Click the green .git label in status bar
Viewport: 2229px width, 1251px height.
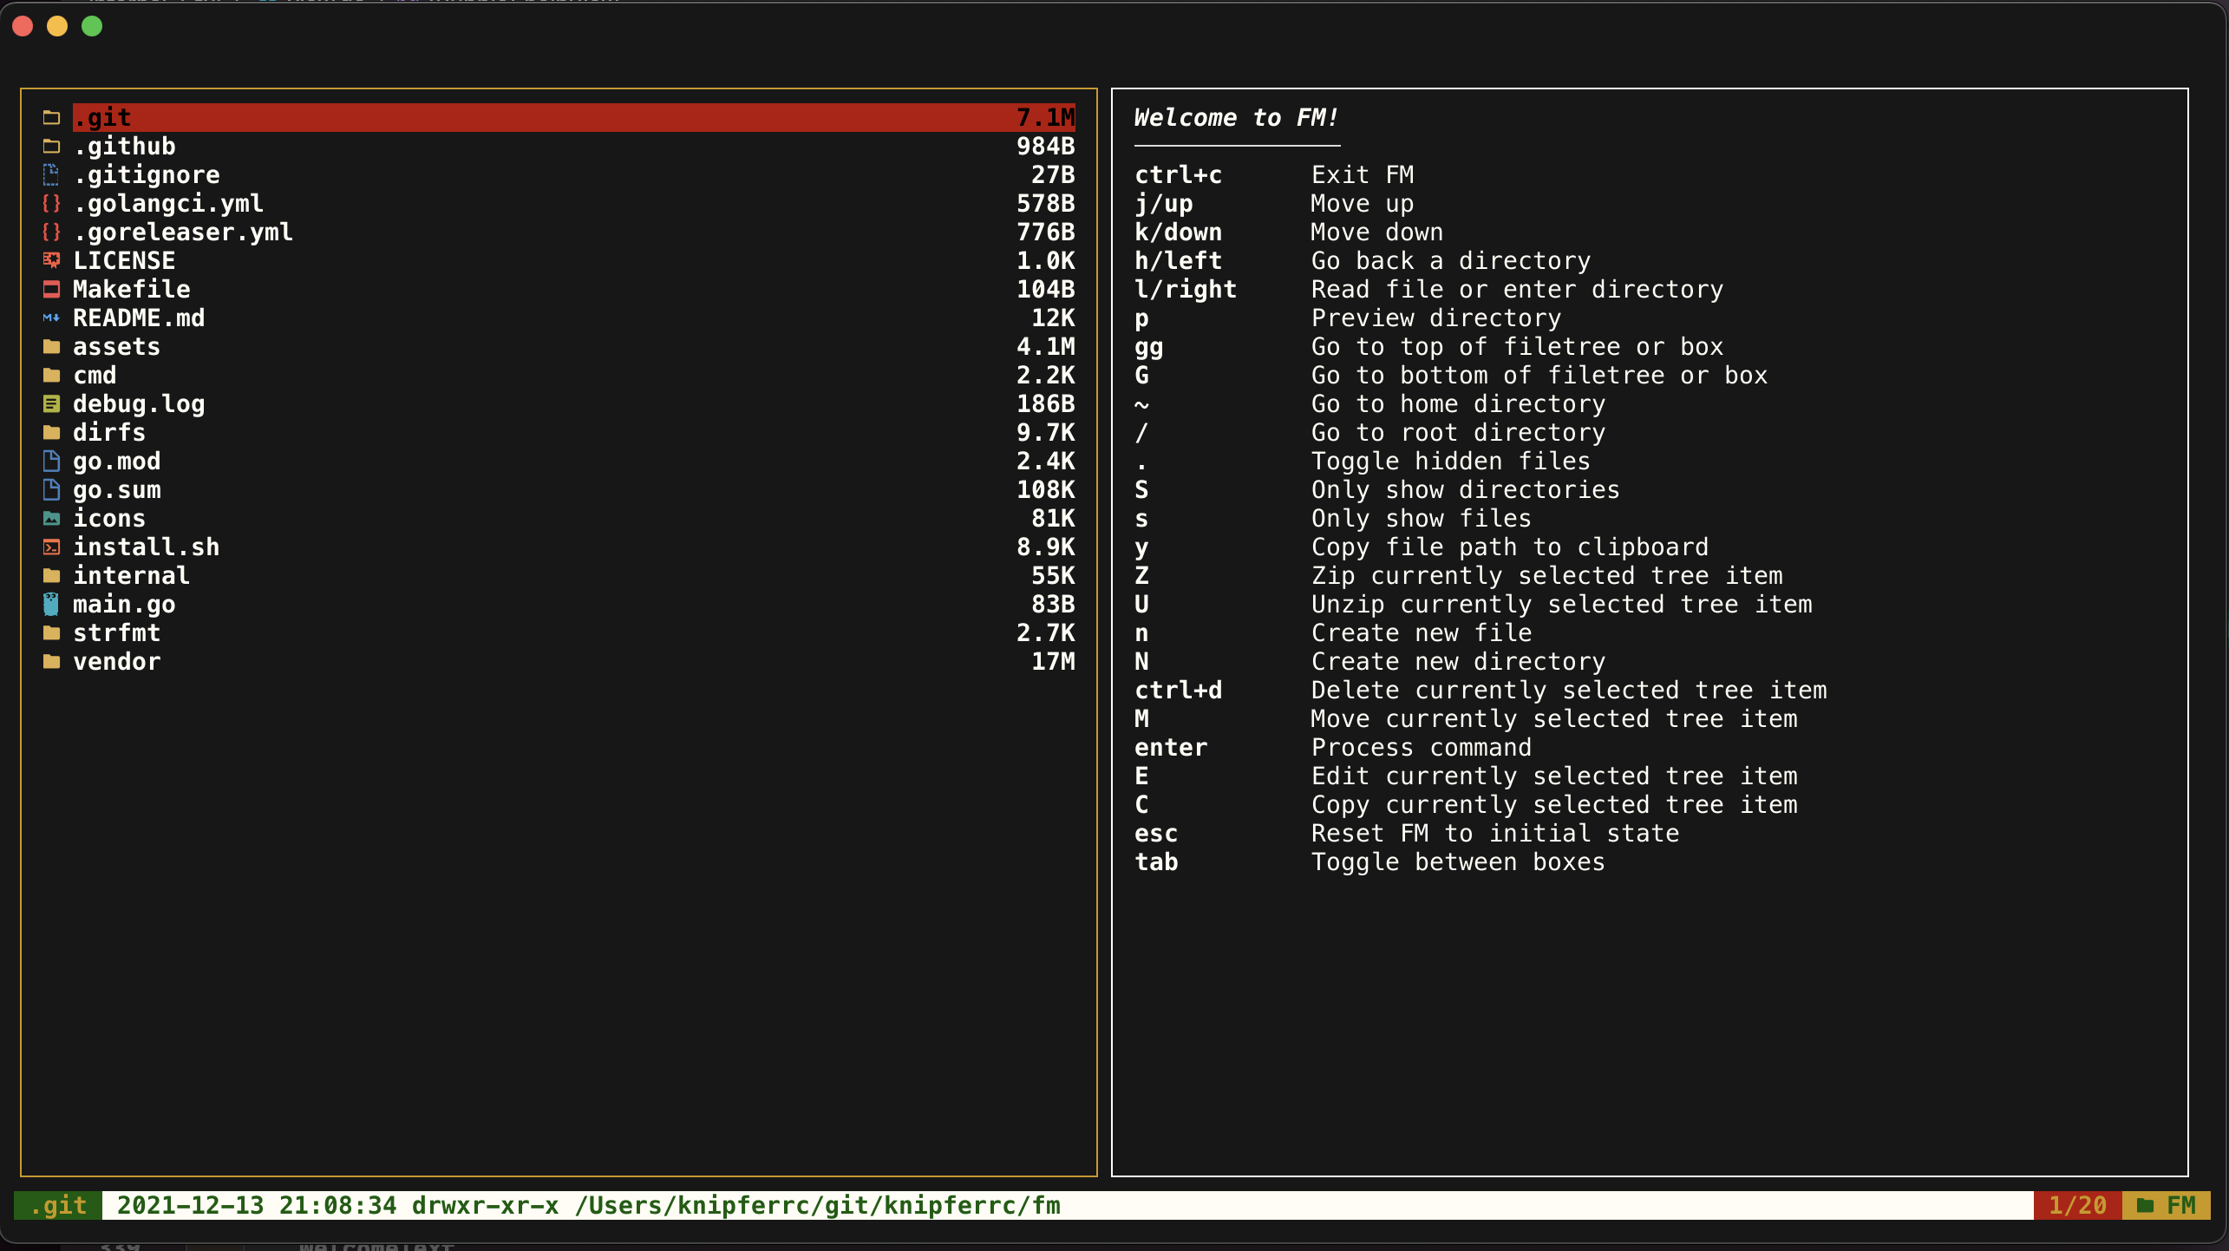[58, 1205]
